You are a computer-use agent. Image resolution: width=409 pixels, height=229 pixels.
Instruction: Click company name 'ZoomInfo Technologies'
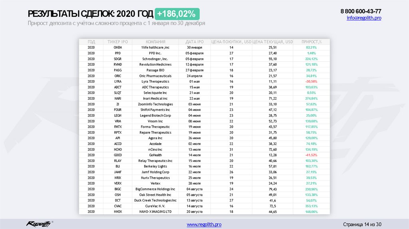[155, 104]
